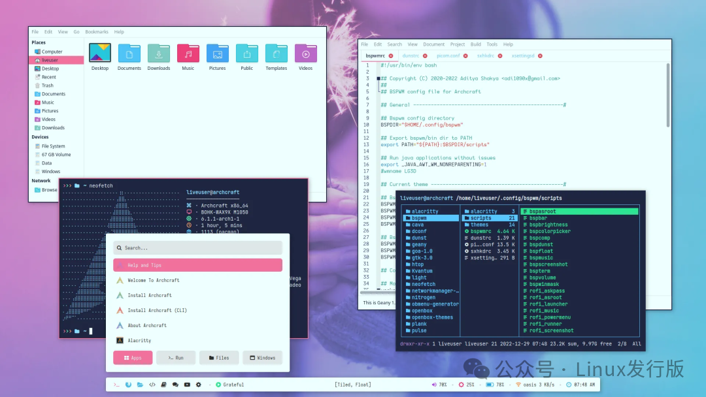Screen dimensions: 706x397
Task: Open the Build menu in Geany
Action: pyautogui.click(x=476, y=44)
